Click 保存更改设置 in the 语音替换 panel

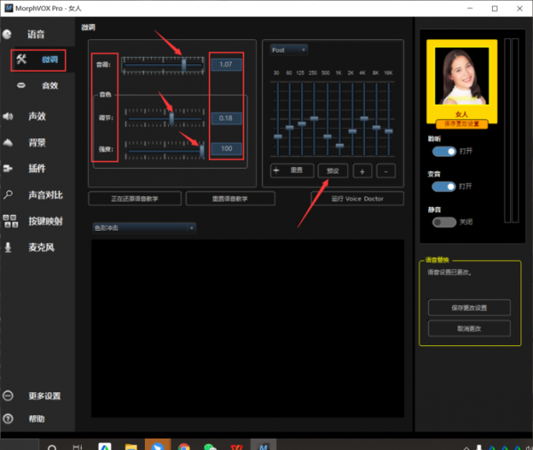(469, 308)
